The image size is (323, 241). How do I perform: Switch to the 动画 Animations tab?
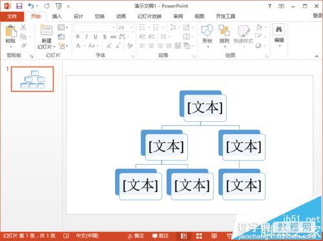(121, 16)
